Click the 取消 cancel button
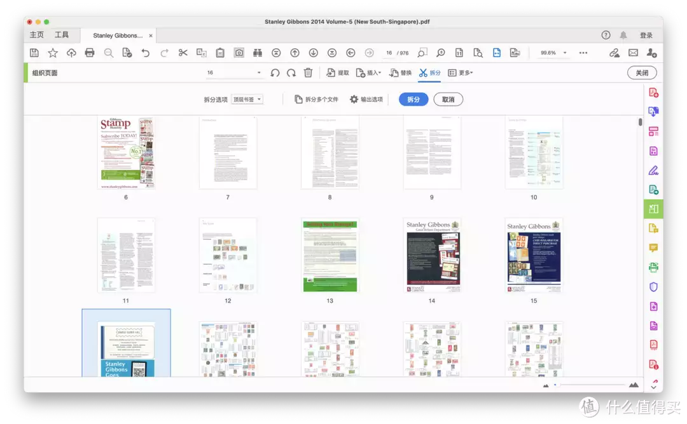The height and width of the screenshot is (424, 687). (448, 100)
